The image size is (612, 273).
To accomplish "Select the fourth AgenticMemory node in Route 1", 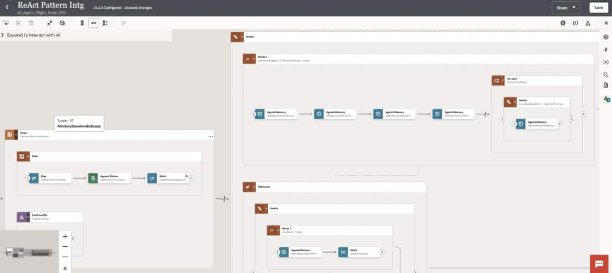I will click(454, 114).
